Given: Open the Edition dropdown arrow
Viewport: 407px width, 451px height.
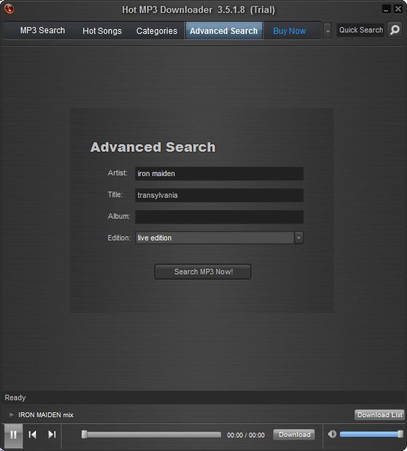Looking at the screenshot, I should click(298, 238).
